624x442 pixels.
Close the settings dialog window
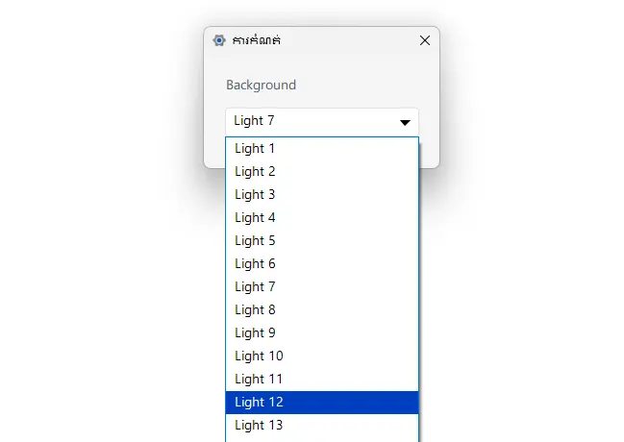[x=425, y=40]
